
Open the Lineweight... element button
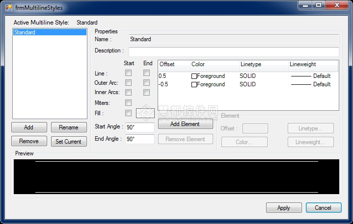pyautogui.click(x=311, y=142)
